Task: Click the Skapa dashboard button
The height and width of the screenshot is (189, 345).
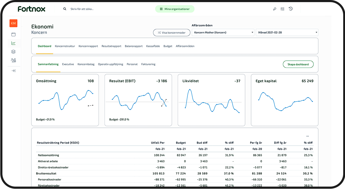Action: (298, 64)
